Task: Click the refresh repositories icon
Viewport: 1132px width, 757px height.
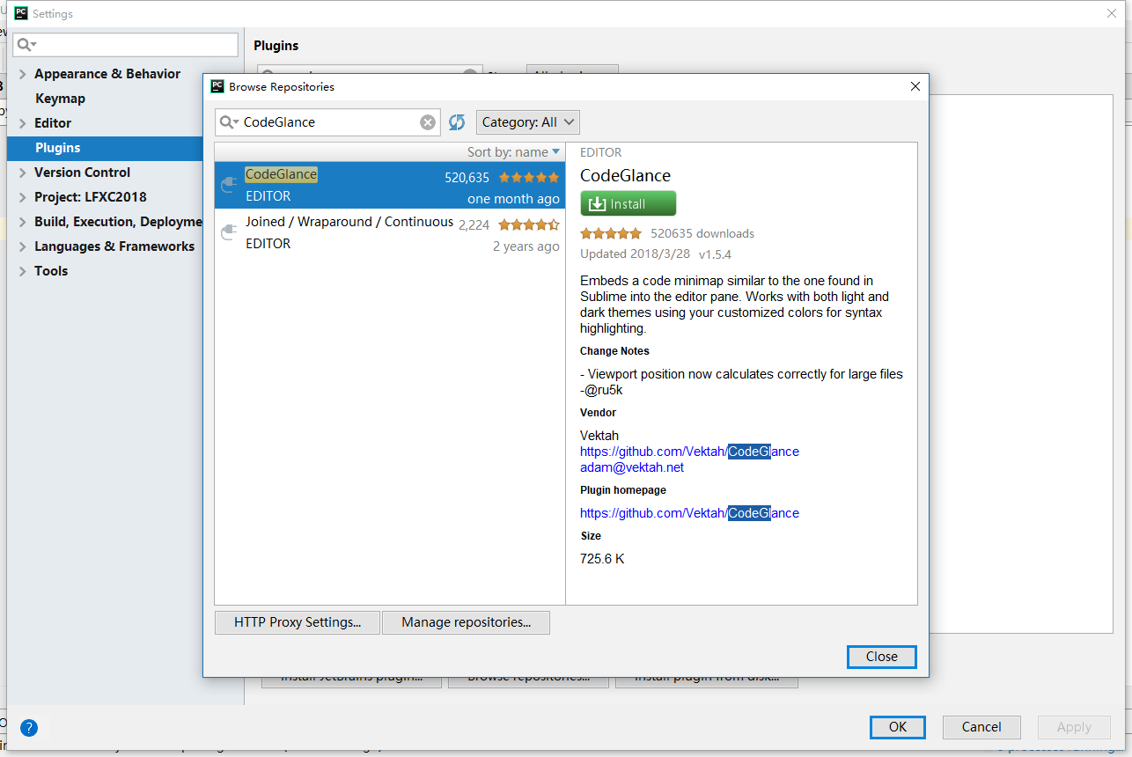Action: click(x=457, y=122)
